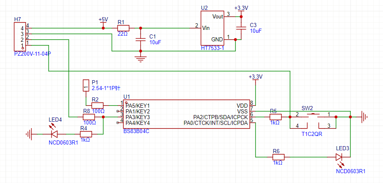Viewport: 383px width, 183px height.
Task: Click resistor R4 next to LED4
Action: 86,133
